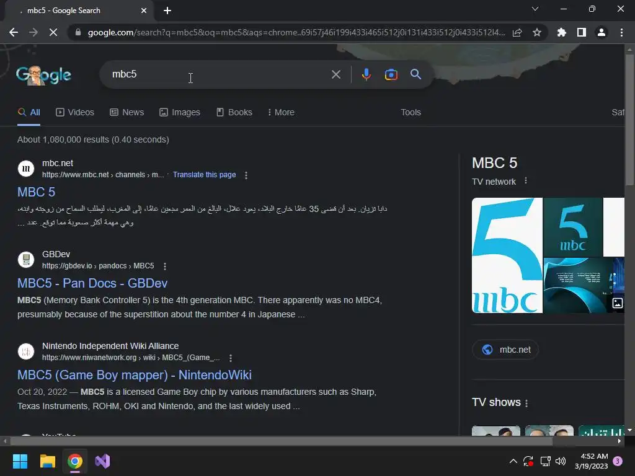Open more options for the NintendoWiki result

point(231,358)
